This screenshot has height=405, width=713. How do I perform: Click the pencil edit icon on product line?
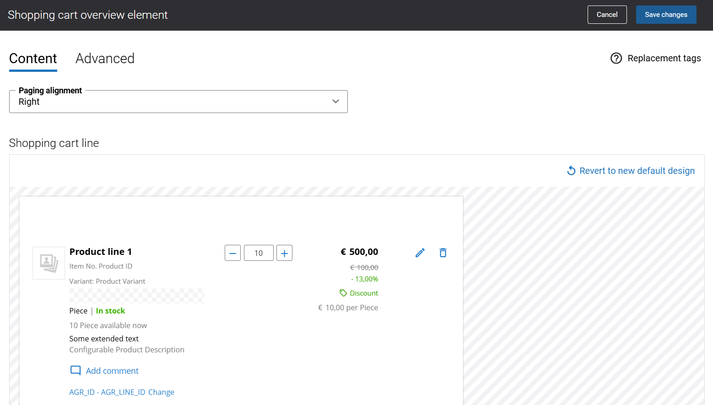pos(420,253)
